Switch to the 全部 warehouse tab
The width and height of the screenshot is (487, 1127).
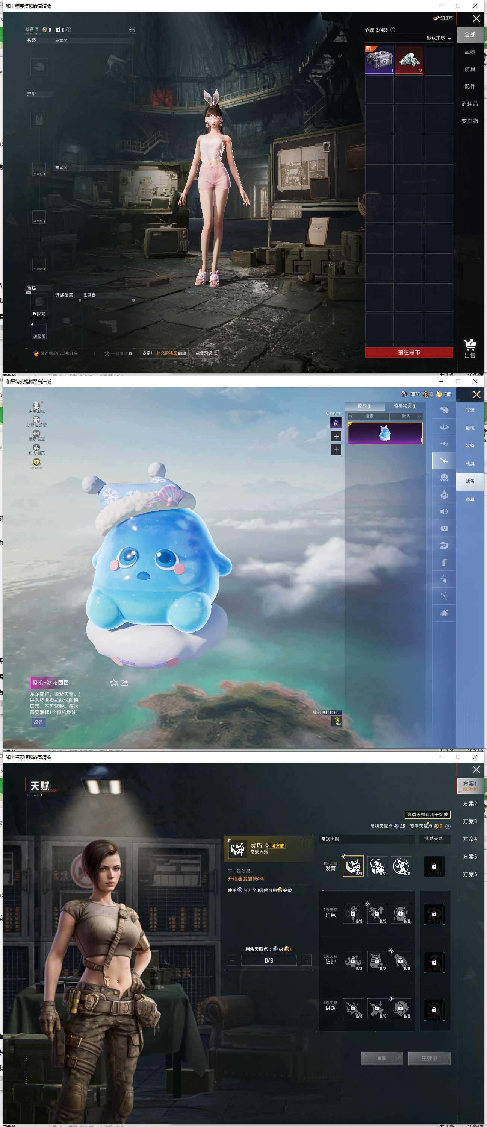click(x=470, y=35)
